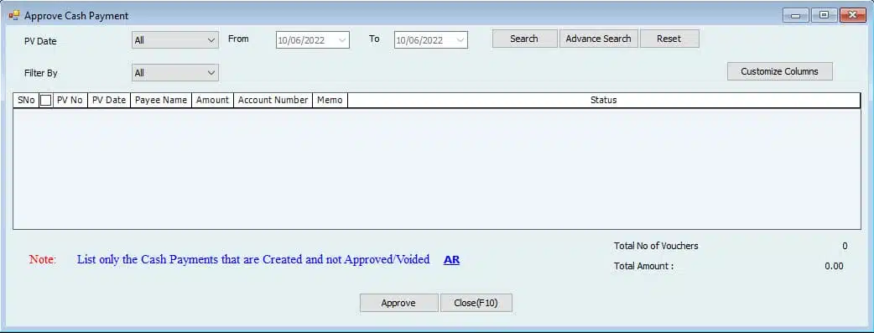This screenshot has height=333, width=874.
Task: Click the Reset button
Action: point(669,39)
